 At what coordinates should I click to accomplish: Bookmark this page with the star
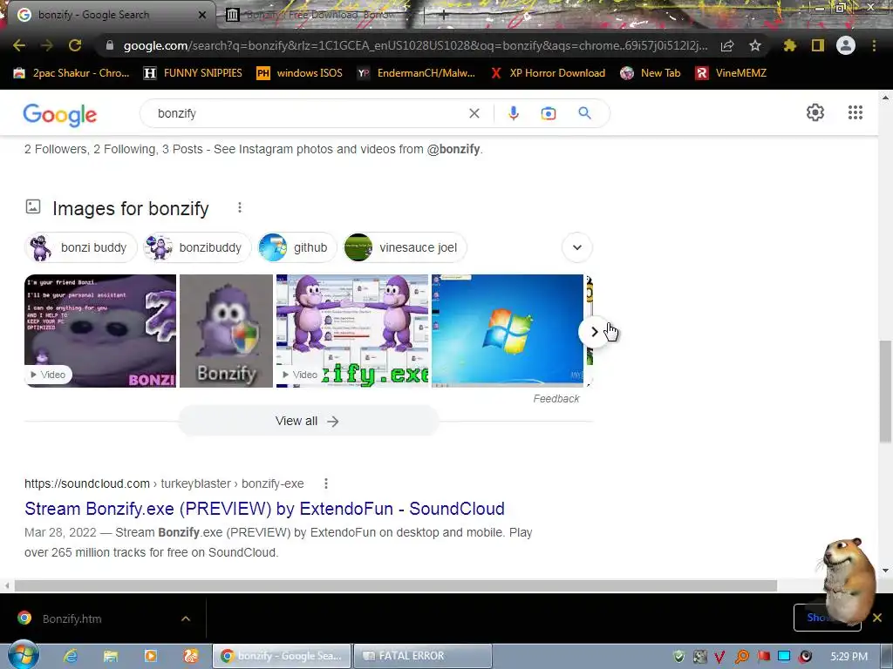[x=755, y=45]
